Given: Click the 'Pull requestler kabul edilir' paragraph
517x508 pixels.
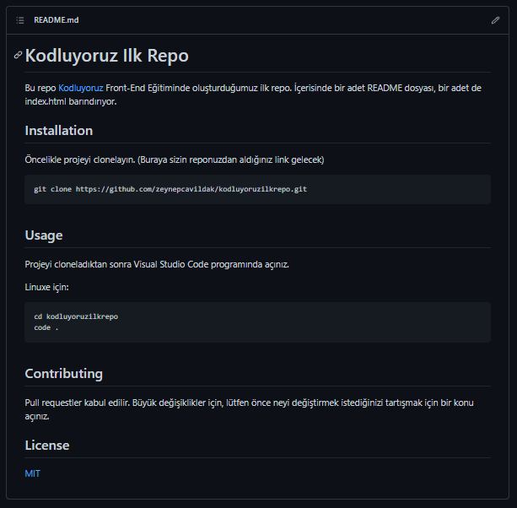Looking at the screenshot, I should (x=250, y=409).
